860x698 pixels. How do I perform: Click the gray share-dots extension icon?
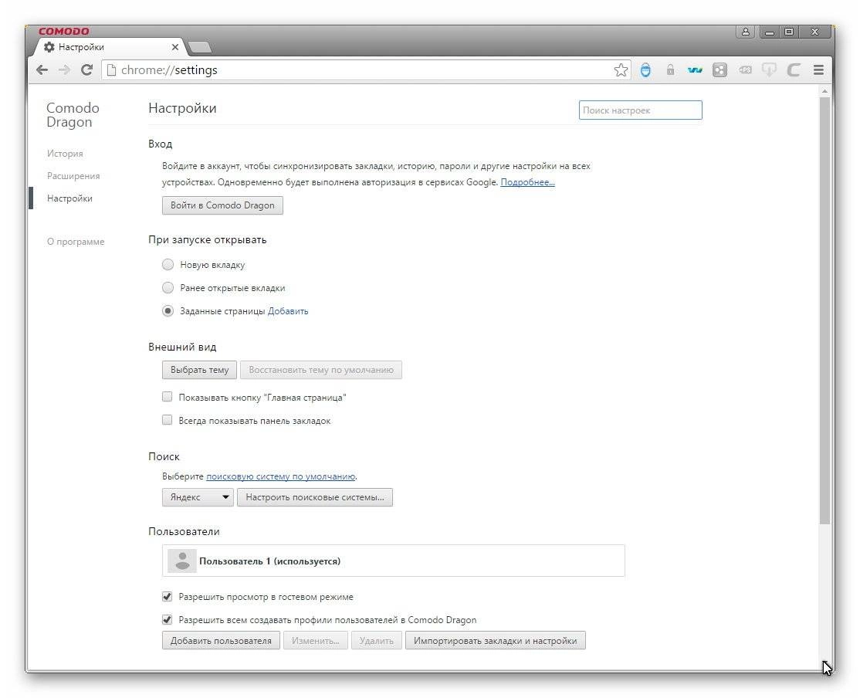719,69
